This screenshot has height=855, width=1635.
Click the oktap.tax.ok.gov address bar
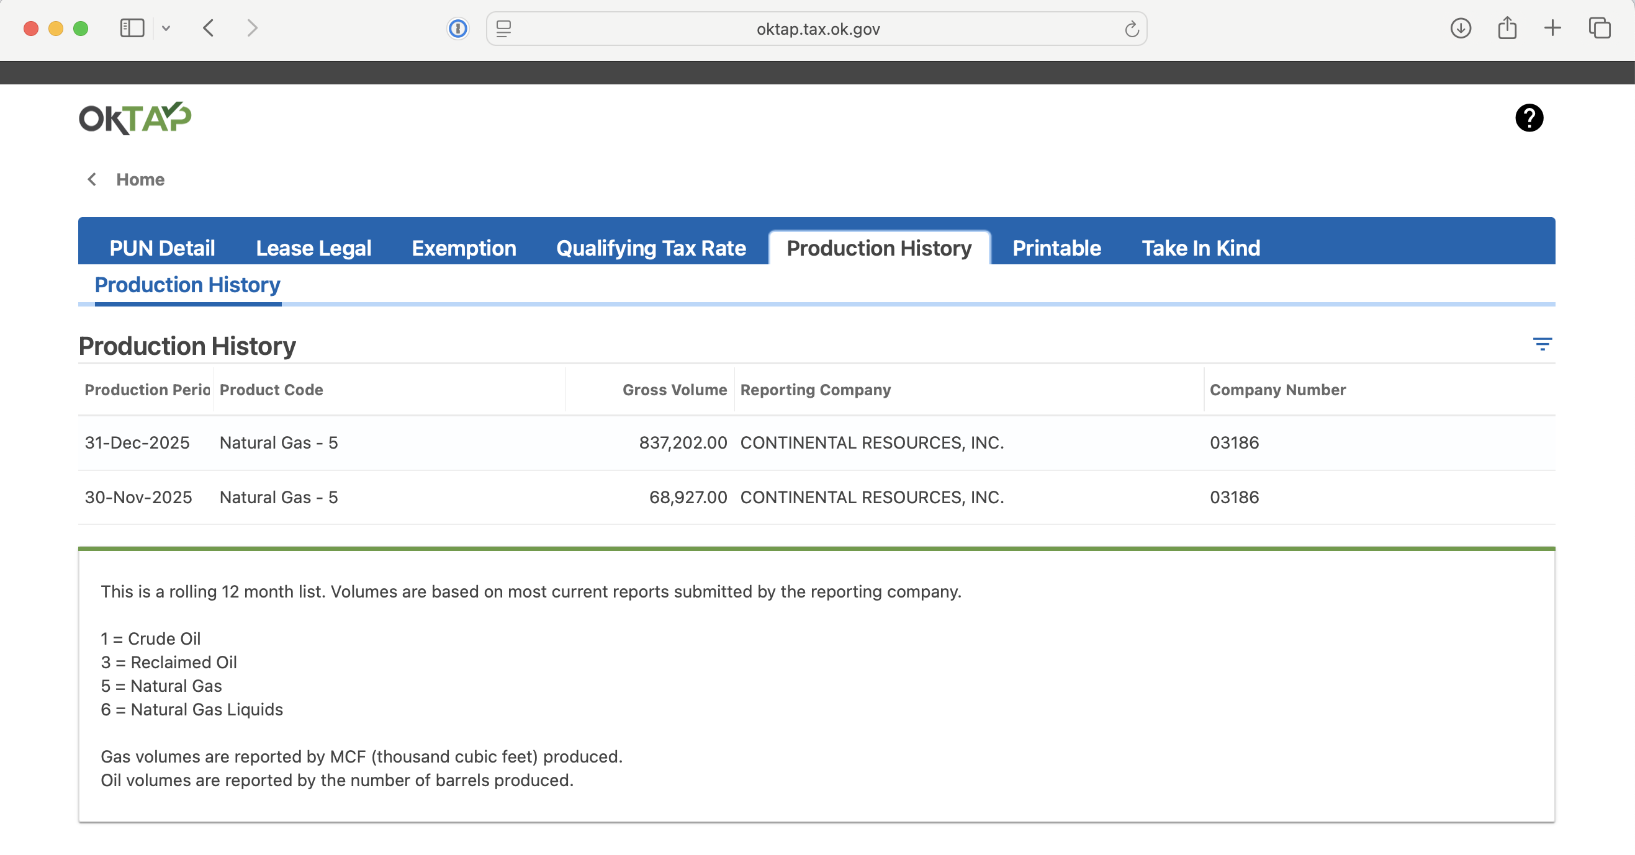tap(817, 29)
